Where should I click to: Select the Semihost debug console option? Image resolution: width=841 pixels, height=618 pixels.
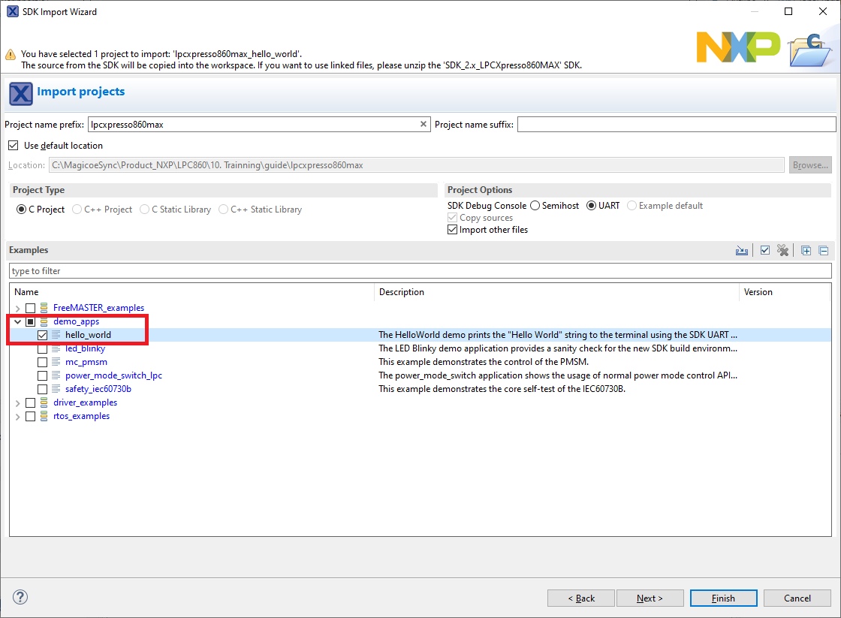point(535,206)
